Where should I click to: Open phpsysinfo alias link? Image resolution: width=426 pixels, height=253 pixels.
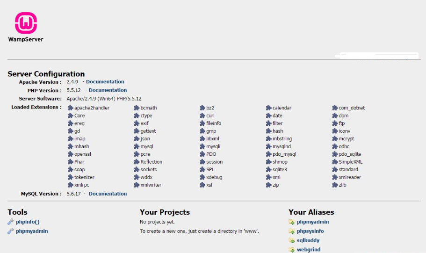[x=310, y=231]
